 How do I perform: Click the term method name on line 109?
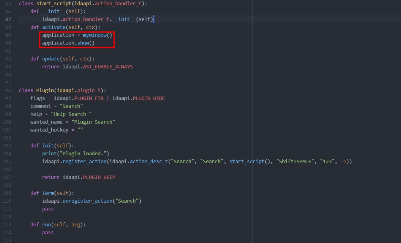coord(48,193)
